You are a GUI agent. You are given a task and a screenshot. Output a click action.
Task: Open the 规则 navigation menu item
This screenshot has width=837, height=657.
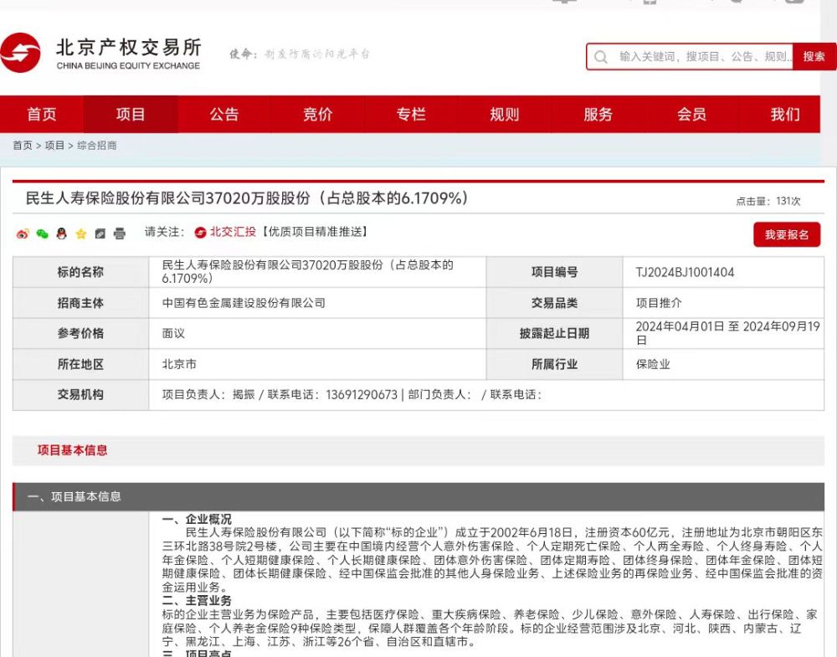pos(505,114)
